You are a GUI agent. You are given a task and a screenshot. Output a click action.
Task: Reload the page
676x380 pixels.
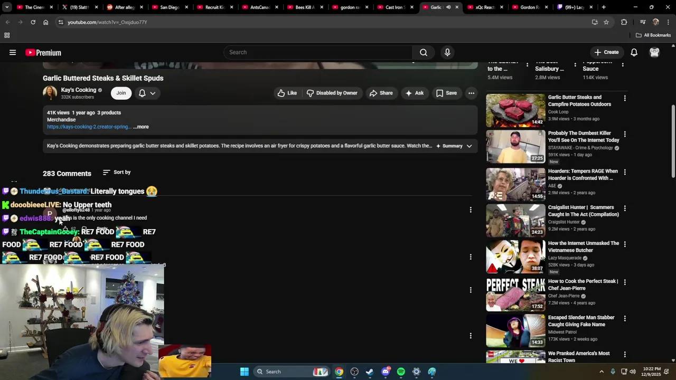33,22
